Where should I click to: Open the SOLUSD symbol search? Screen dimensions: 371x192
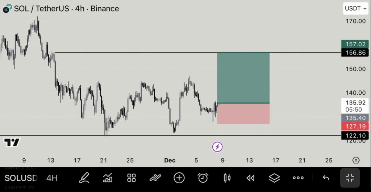point(21,178)
